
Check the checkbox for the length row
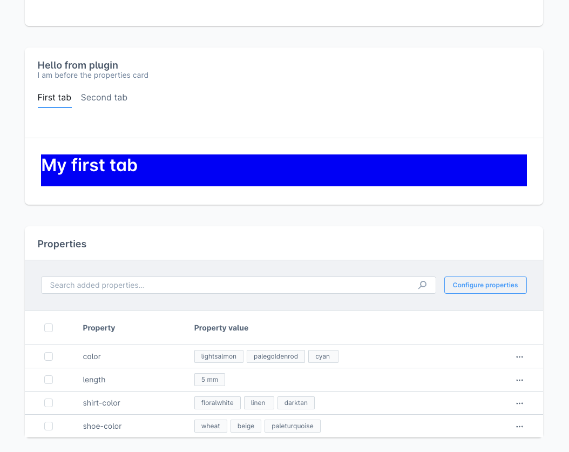click(49, 380)
